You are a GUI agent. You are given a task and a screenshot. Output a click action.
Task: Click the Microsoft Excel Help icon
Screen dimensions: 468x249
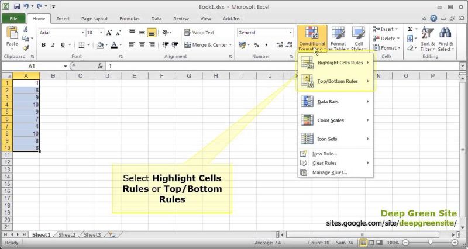tap(433, 19)
